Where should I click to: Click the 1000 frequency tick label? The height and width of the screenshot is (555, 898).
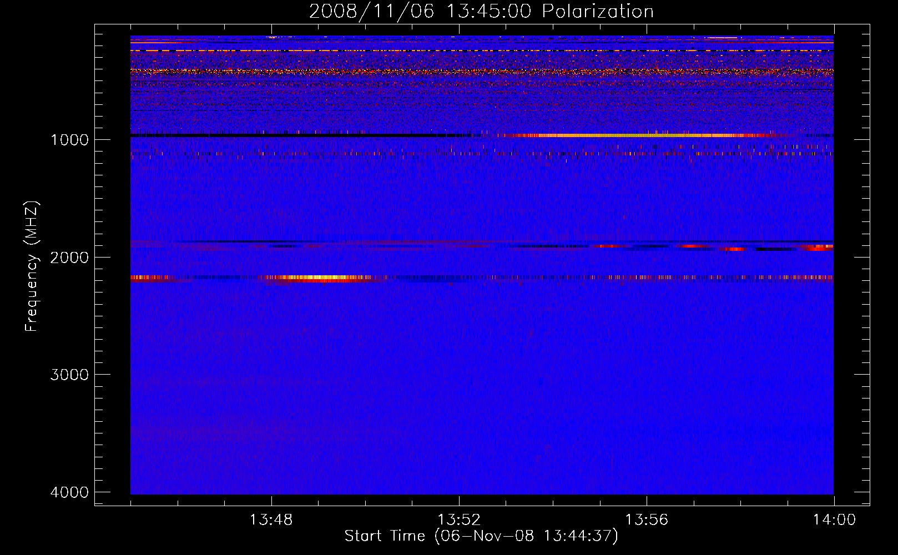point(69,139)
